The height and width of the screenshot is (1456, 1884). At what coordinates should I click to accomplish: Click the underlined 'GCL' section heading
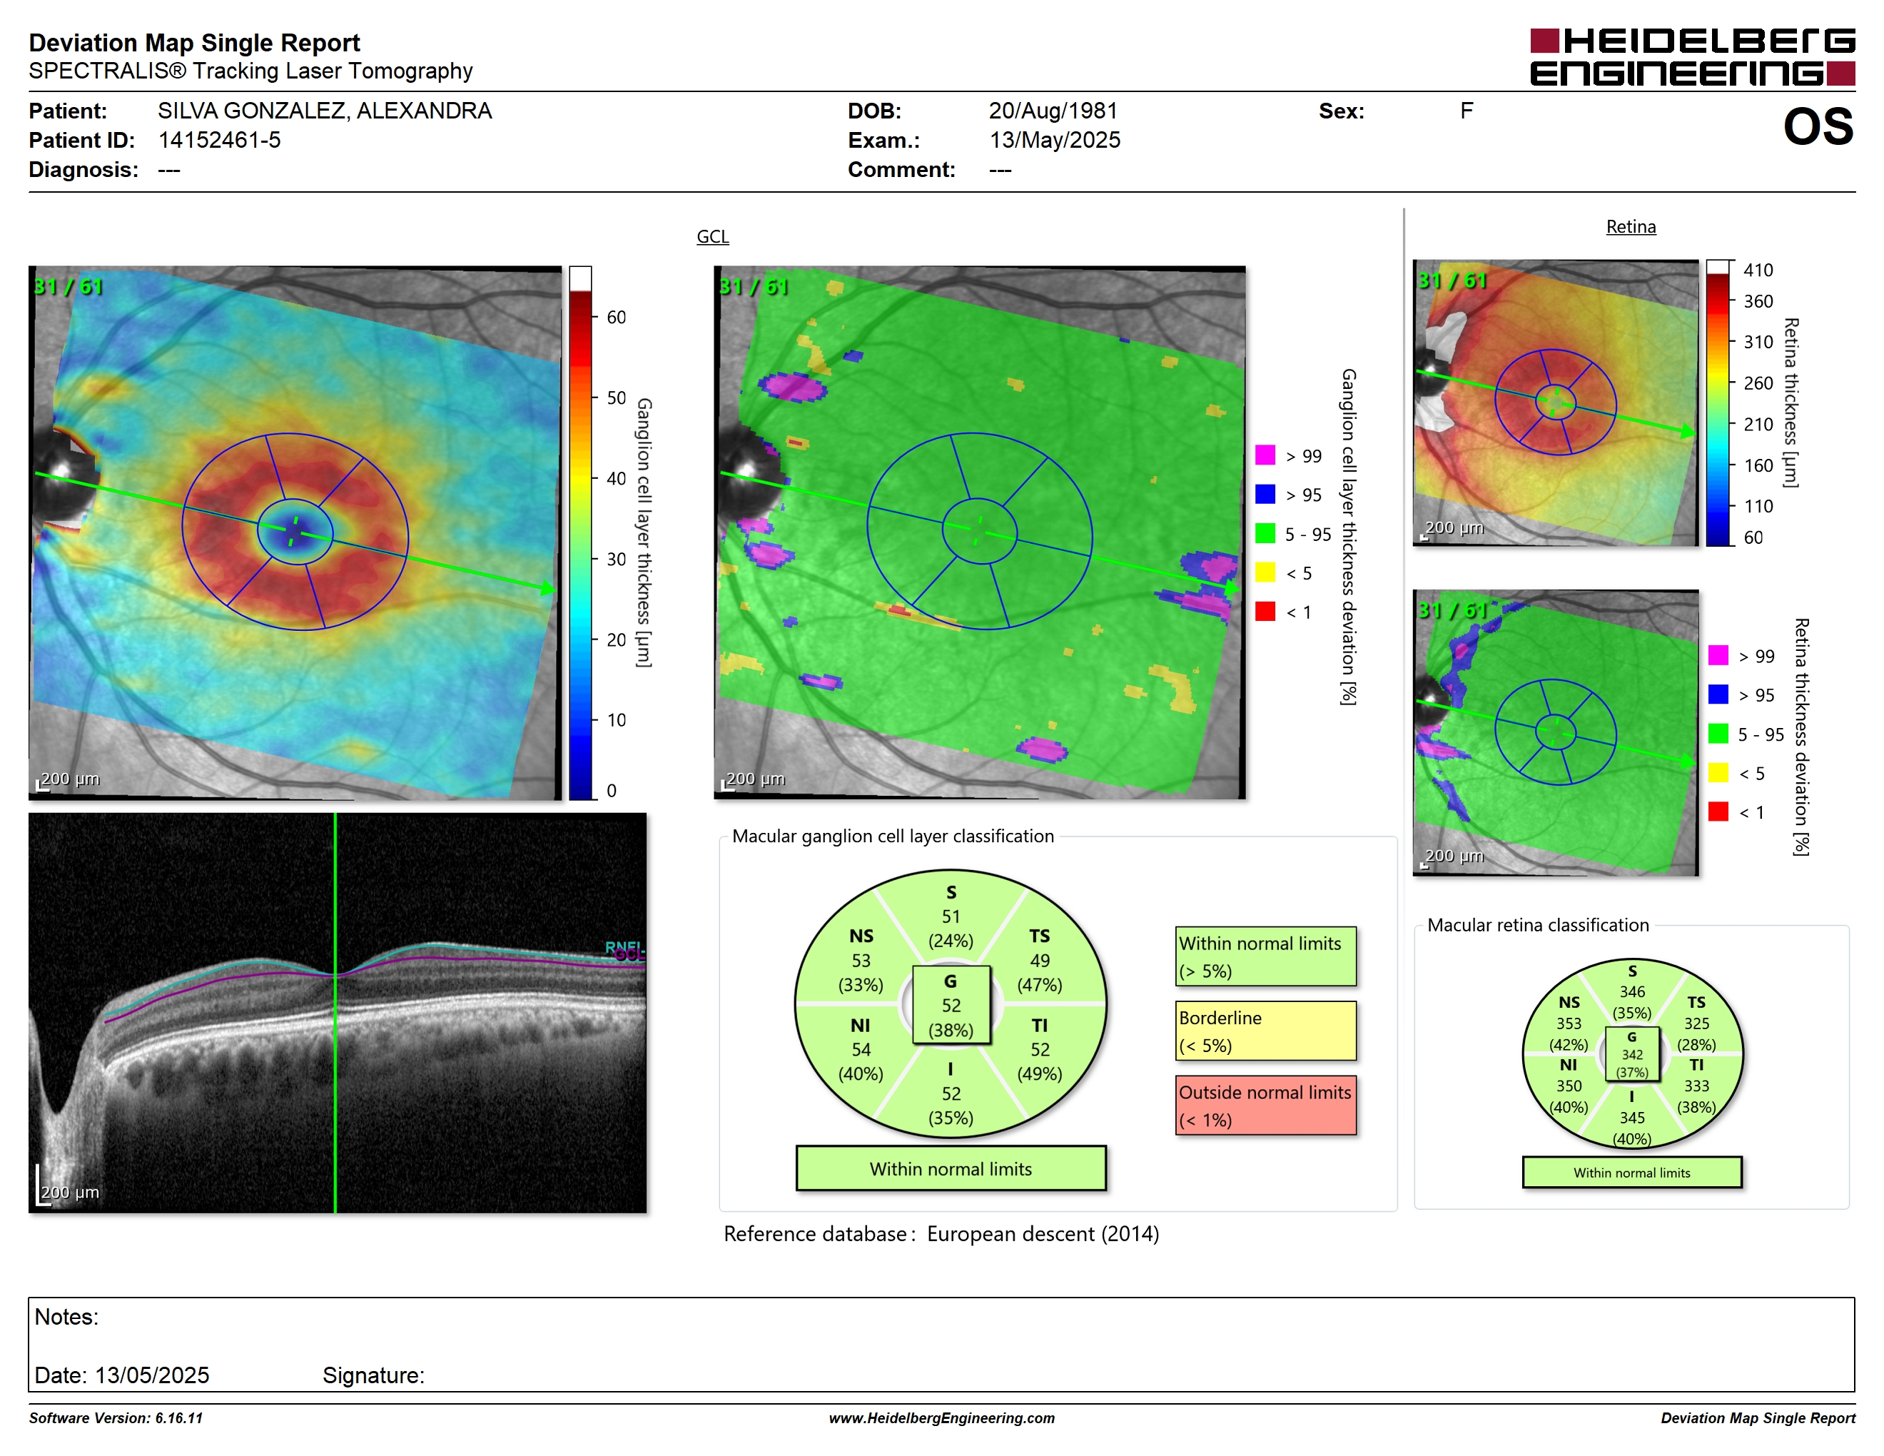click(712, 236)
